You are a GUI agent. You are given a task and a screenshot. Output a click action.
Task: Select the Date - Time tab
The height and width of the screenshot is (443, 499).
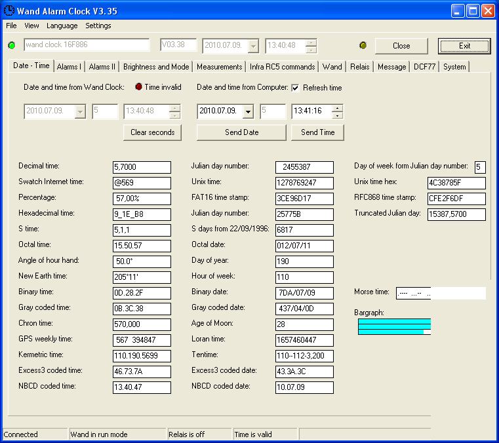coord(31,66)
